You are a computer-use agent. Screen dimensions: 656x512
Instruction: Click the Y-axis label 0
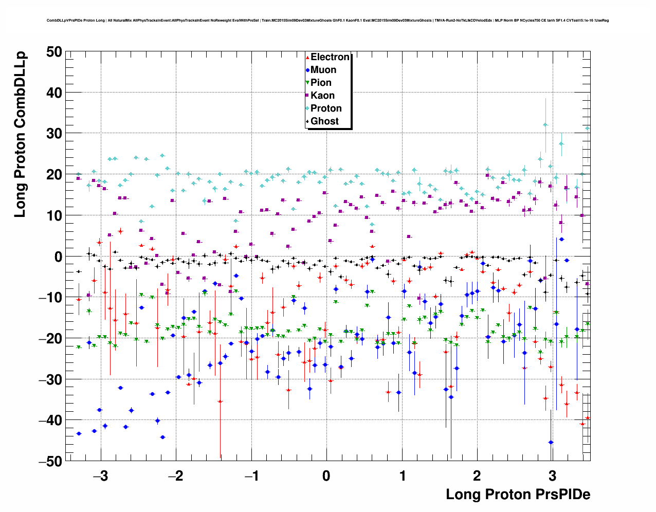pyautogui.click(x=58, y=257)
